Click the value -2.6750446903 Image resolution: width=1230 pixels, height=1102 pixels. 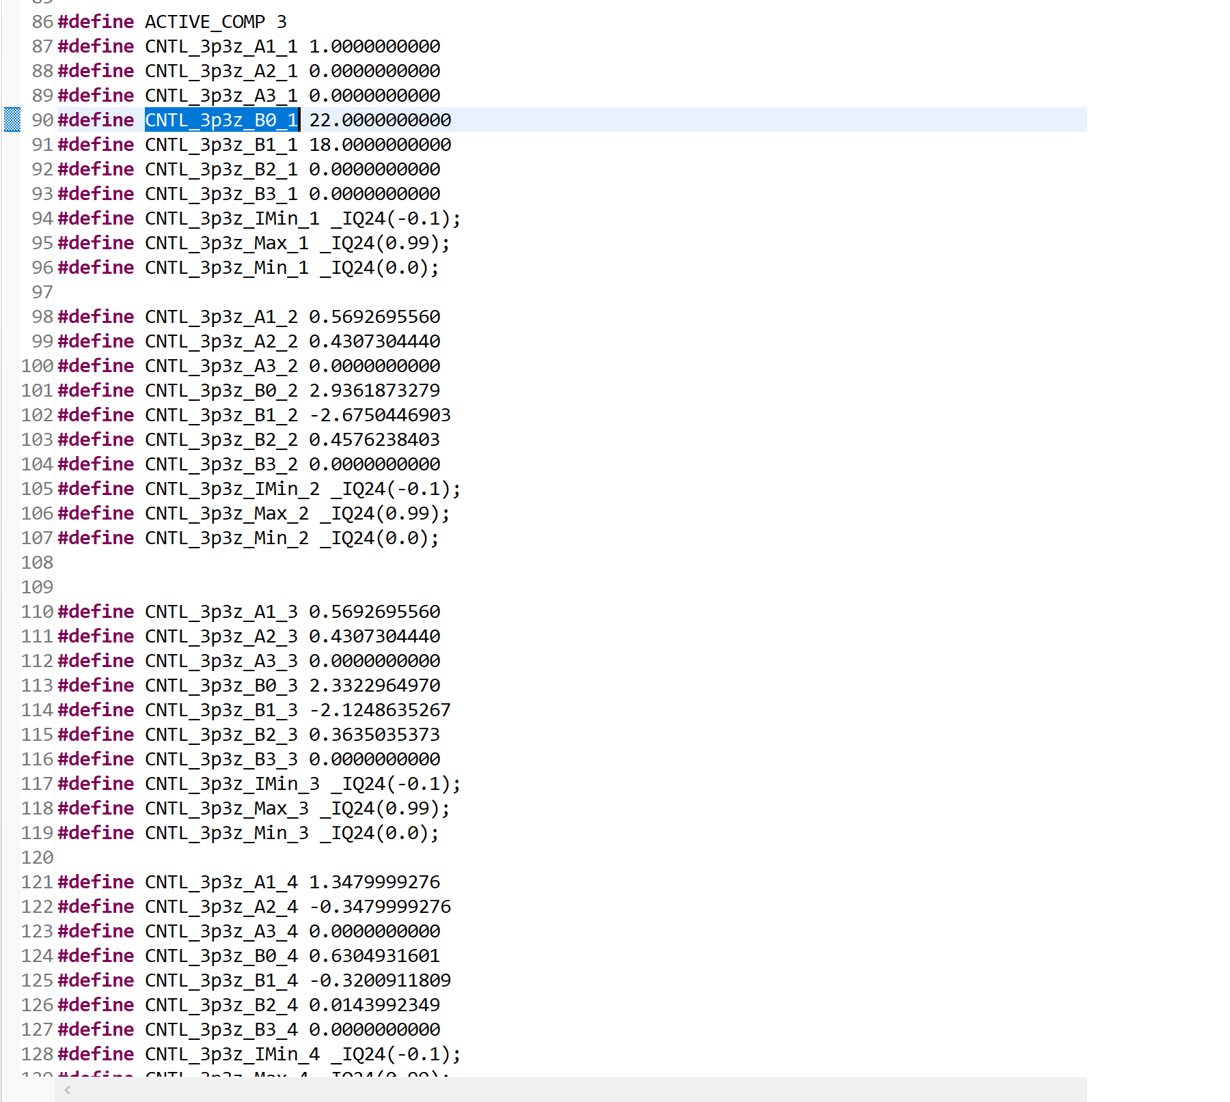380,415
